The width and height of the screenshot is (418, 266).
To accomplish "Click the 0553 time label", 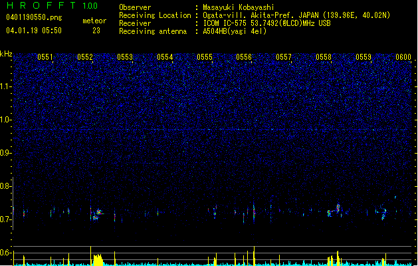I will tap(125, 57).
